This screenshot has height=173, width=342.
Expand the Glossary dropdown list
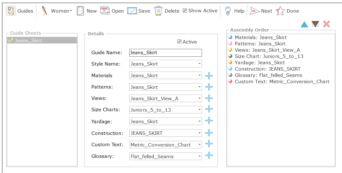199,156
